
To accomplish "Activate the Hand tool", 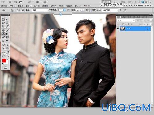I will pyautogui.click(x=3, y=56).
